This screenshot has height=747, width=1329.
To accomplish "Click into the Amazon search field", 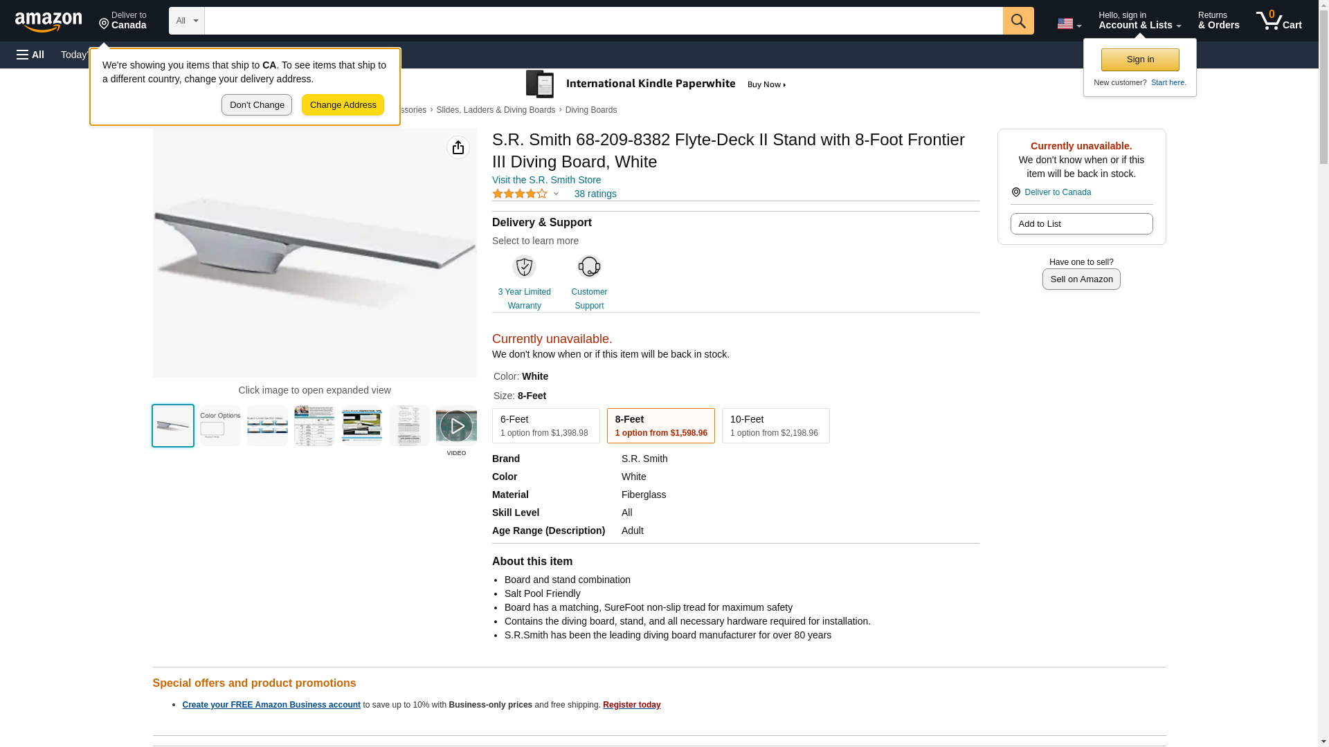I will pyautogui.click(x=603, y=21).
